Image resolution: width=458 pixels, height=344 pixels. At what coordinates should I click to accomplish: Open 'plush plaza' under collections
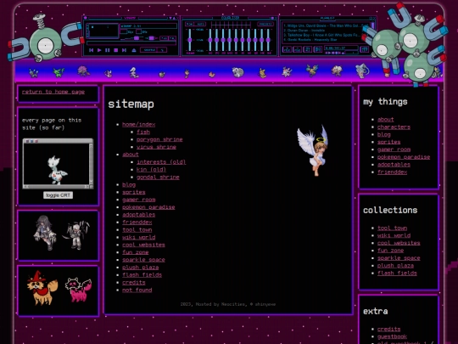point(395,266)
